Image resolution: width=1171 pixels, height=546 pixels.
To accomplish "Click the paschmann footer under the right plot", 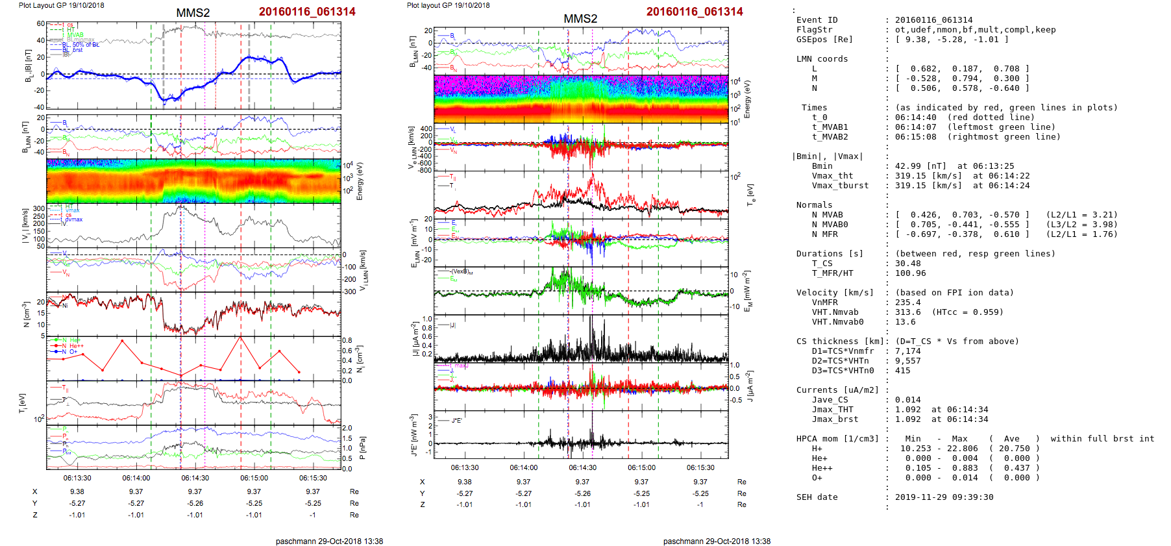I will click(x=717, y=541).
